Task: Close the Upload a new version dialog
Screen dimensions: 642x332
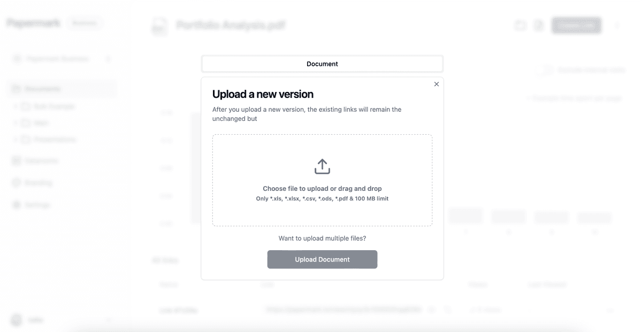Action: click(x=437, y=84)
